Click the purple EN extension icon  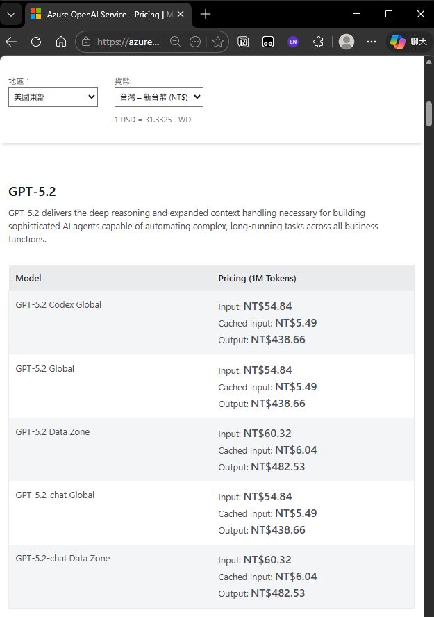click(x=293, y=42)
